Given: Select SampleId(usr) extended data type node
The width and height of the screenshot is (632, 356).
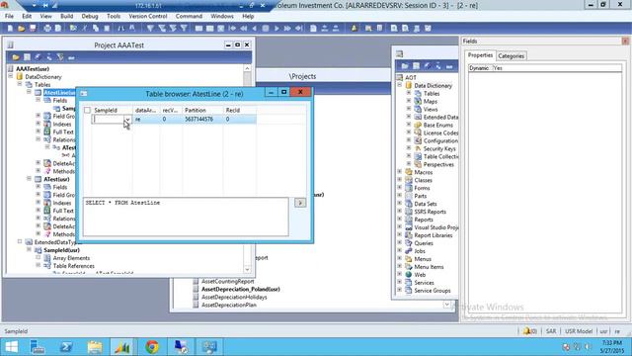Looking at the screenshot, I should pyautogui.click(x=61, y=250).
